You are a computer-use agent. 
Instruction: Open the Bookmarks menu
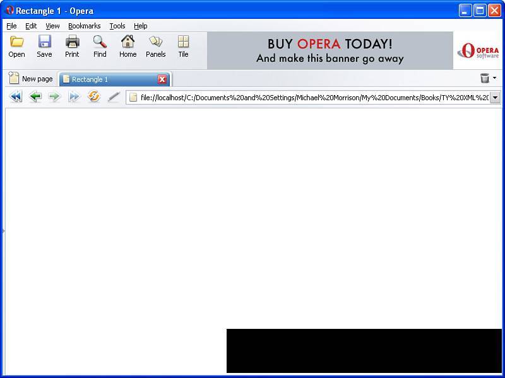(x=85, y=26)
